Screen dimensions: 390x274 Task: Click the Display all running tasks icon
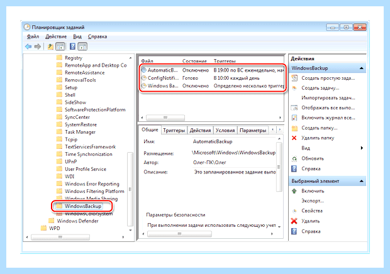[x=294, y=107]
